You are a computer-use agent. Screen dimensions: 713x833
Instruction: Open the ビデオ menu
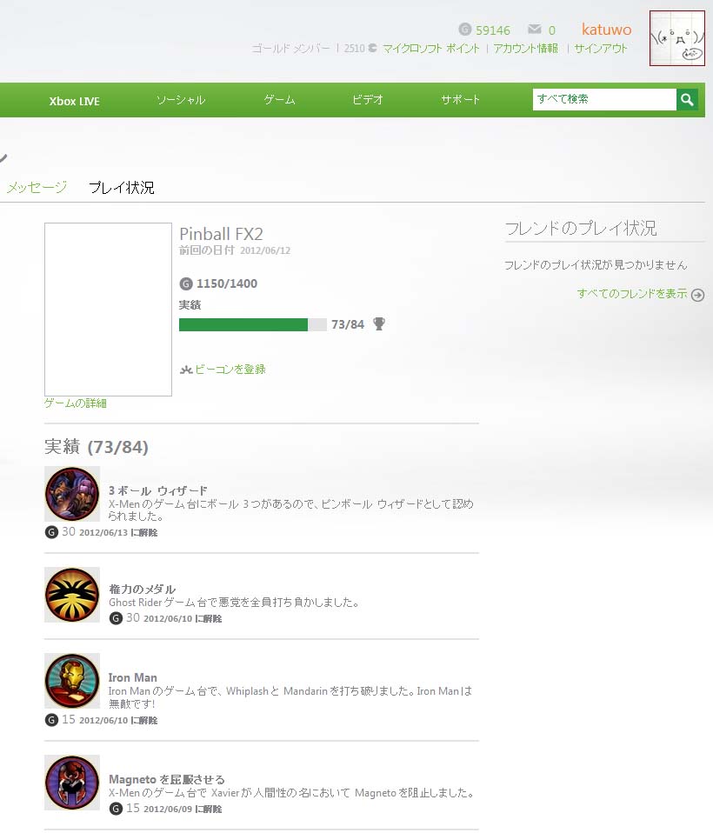(x=368, y=100)
